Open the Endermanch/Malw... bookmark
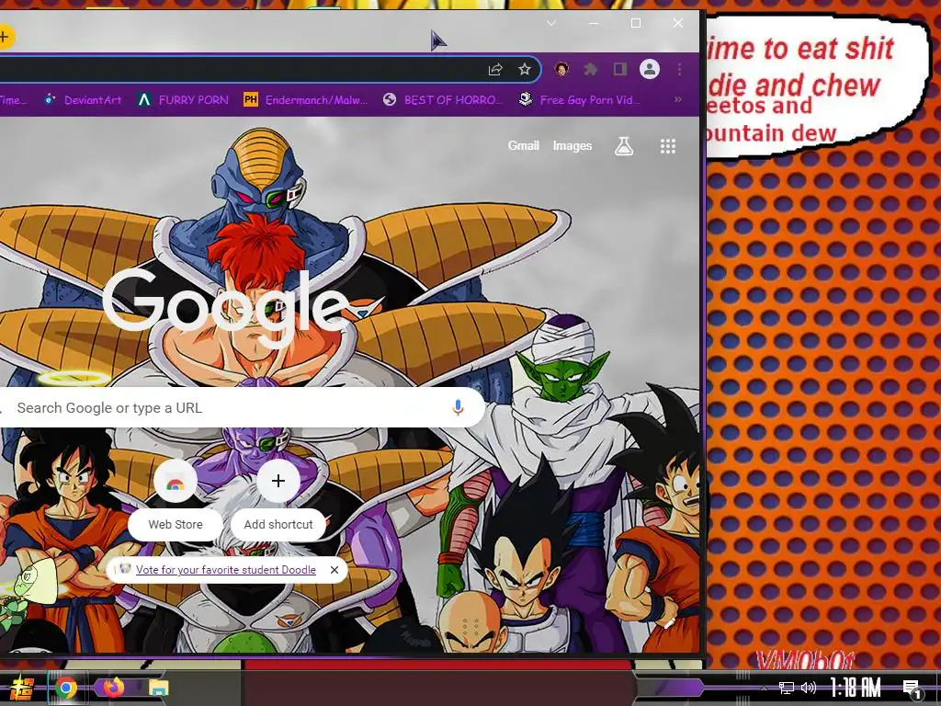This screenshot has height=706, width=941. pos(306,99)
